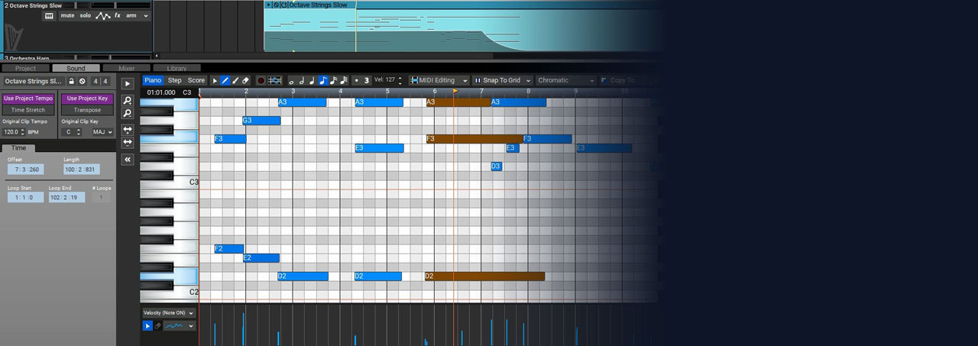Toggle Use Project Tempo
The width and height of the screenshot is (978, 346).
28,99
